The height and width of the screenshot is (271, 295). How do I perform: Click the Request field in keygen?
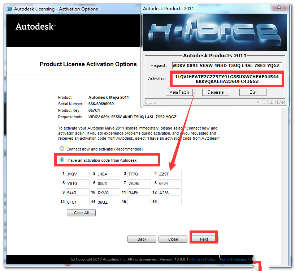click(x=227, y=65)
